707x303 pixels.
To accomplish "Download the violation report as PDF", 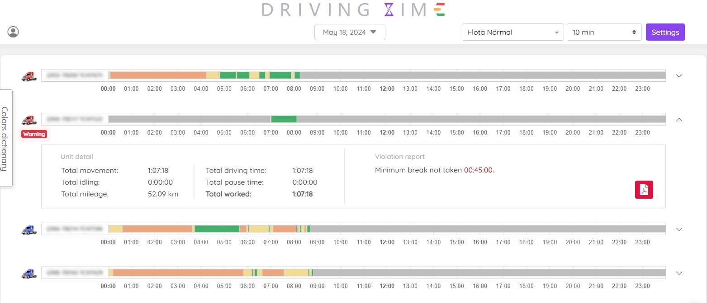I will tap(644, 190).
